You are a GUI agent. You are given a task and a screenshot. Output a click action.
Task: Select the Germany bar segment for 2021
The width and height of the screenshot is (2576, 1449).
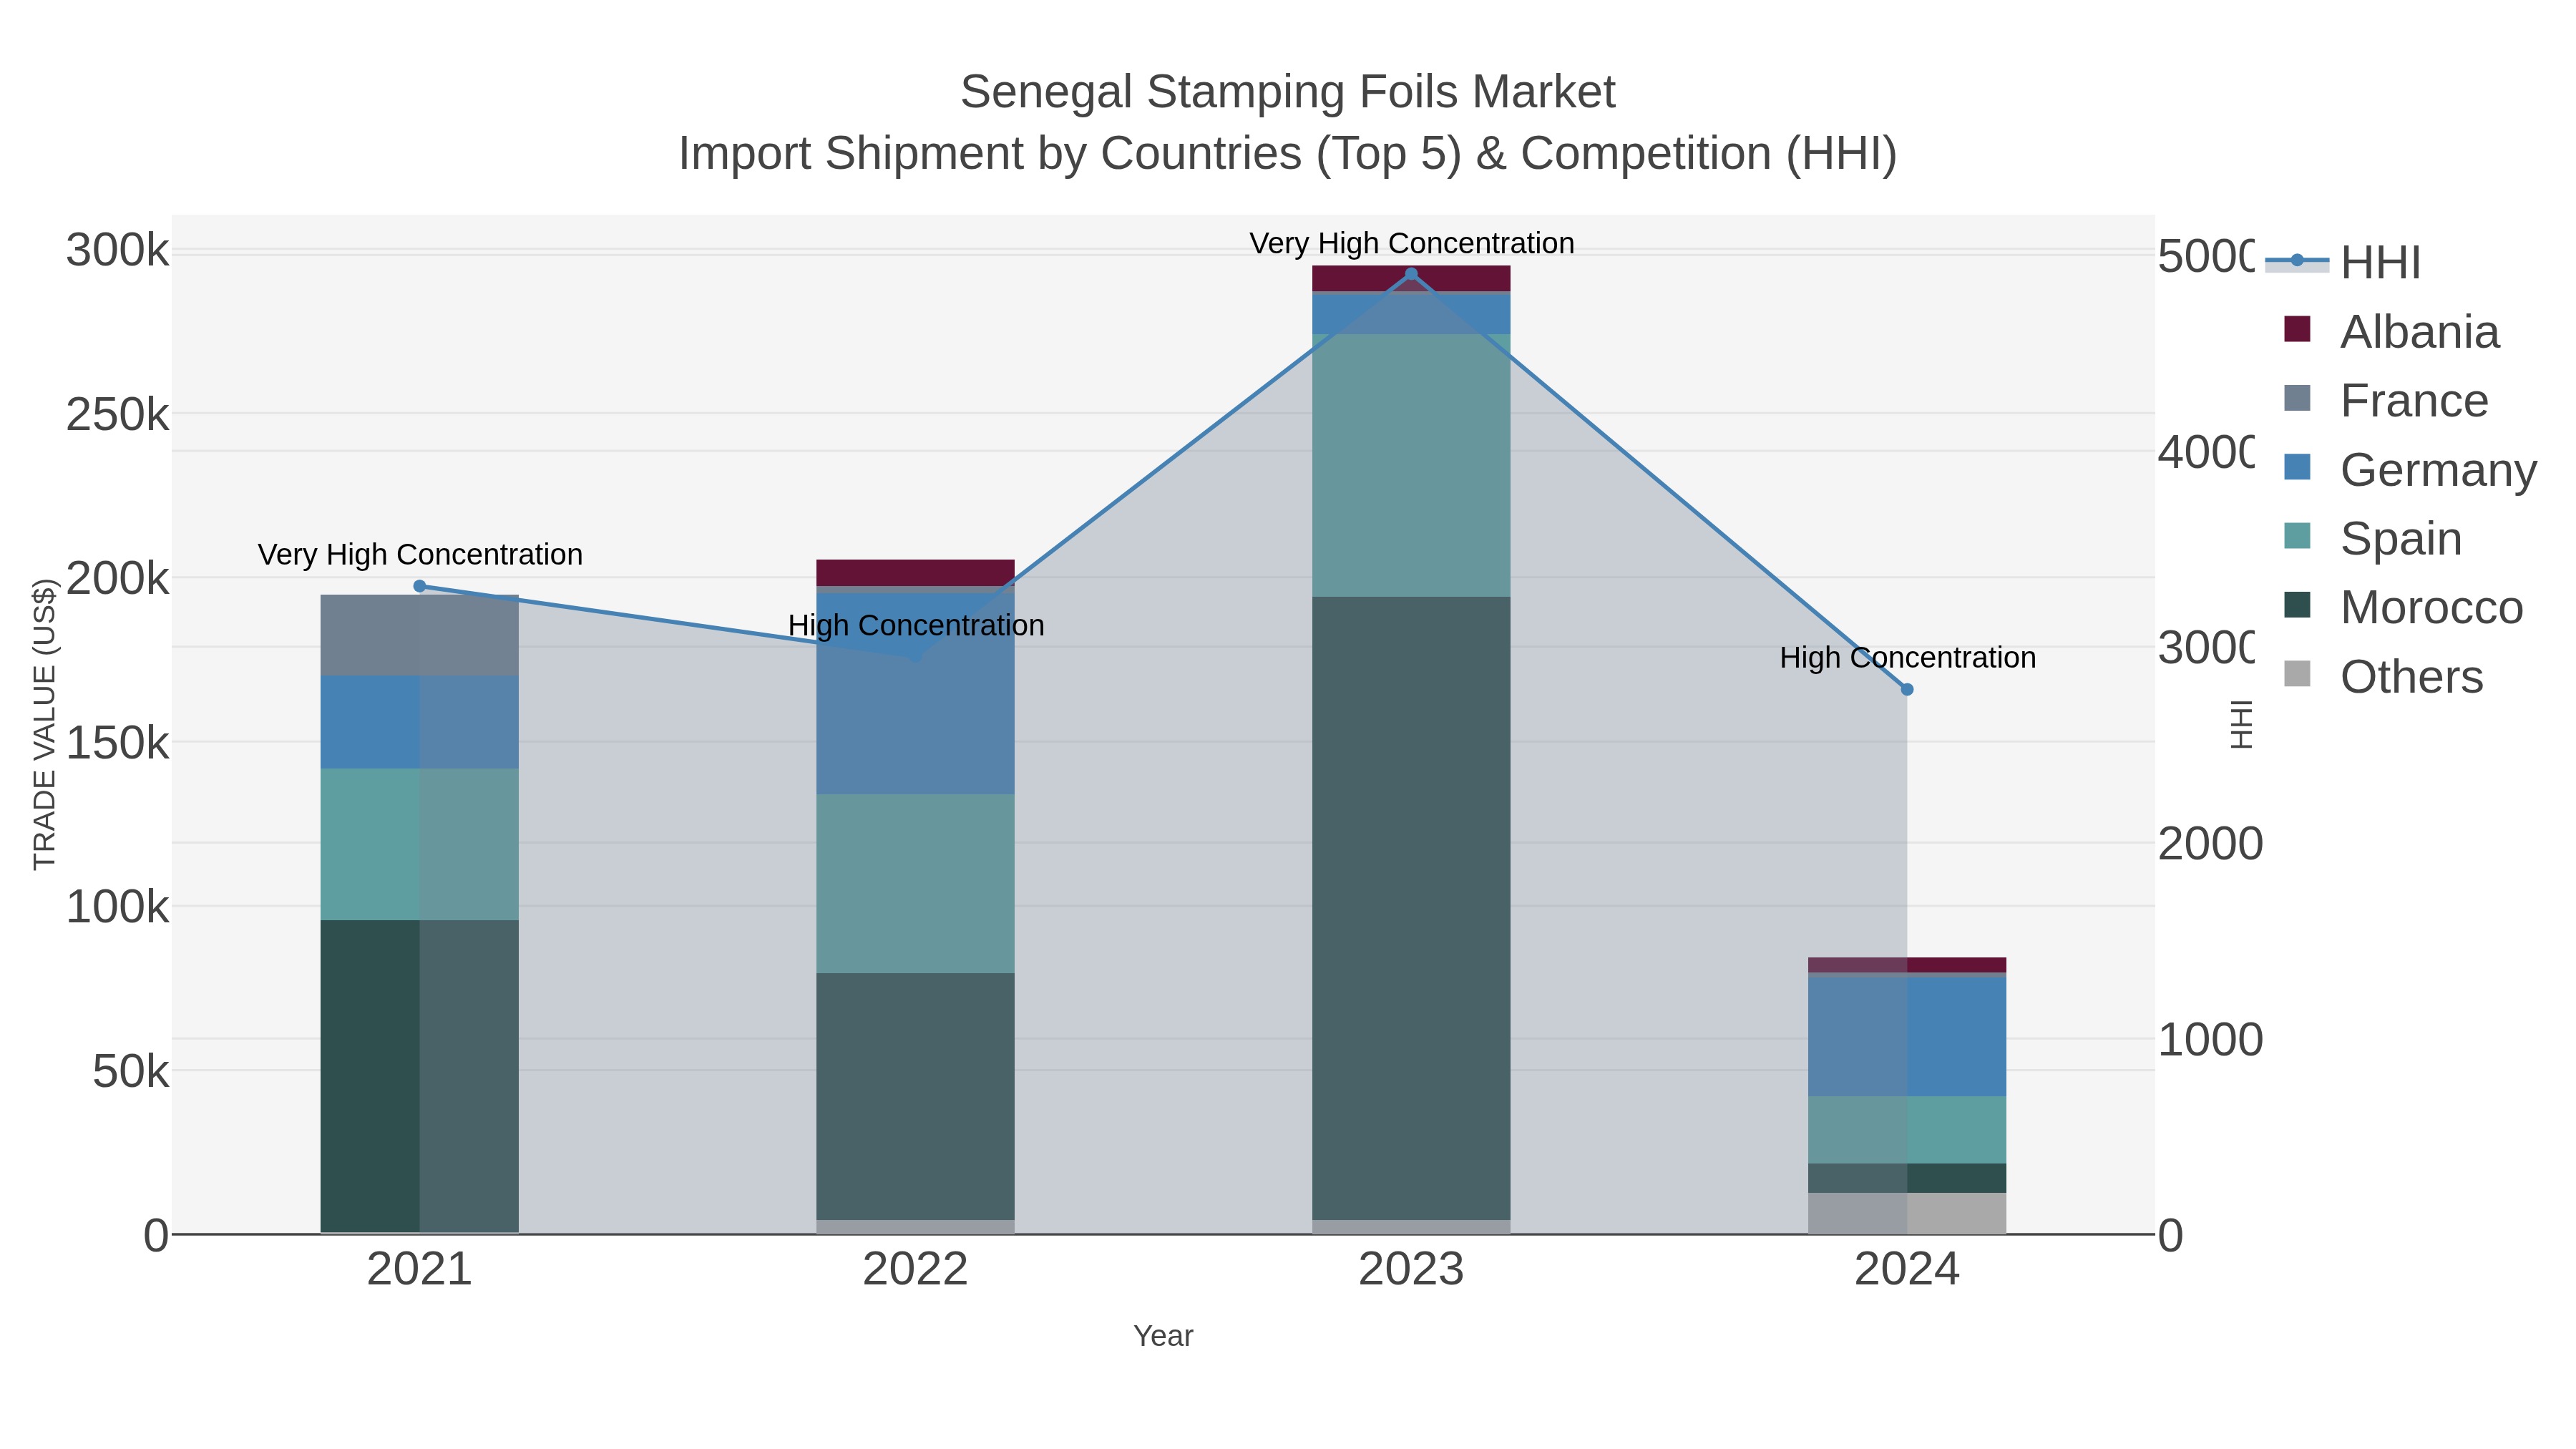pyautogui.click(x=419, y=722)
